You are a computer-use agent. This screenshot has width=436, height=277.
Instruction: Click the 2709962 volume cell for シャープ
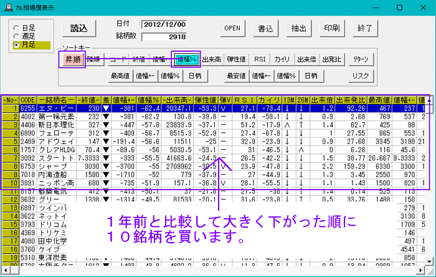point(177,167)
